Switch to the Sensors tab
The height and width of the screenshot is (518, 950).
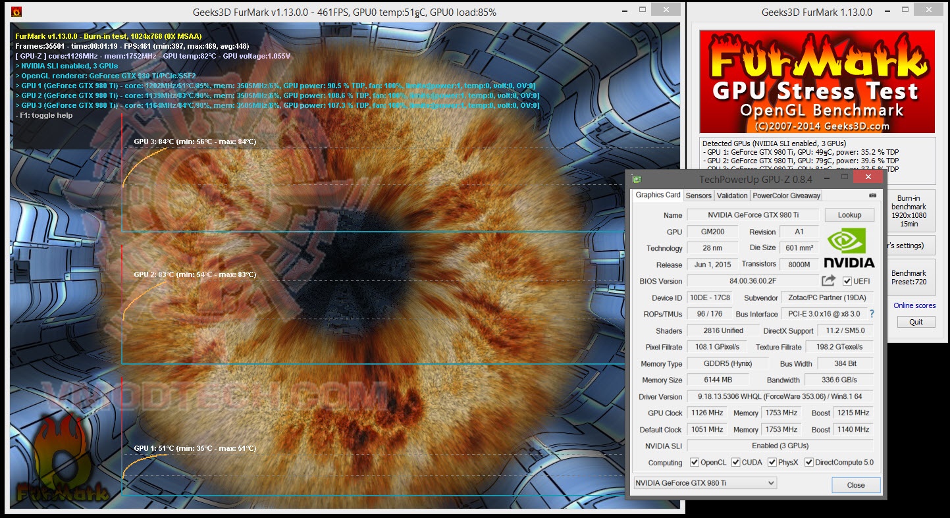(699, 195)
